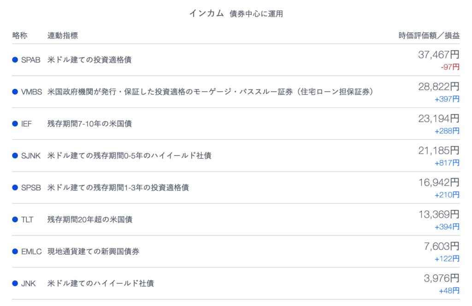Select the VMBS ticker label

click(32, 92)
